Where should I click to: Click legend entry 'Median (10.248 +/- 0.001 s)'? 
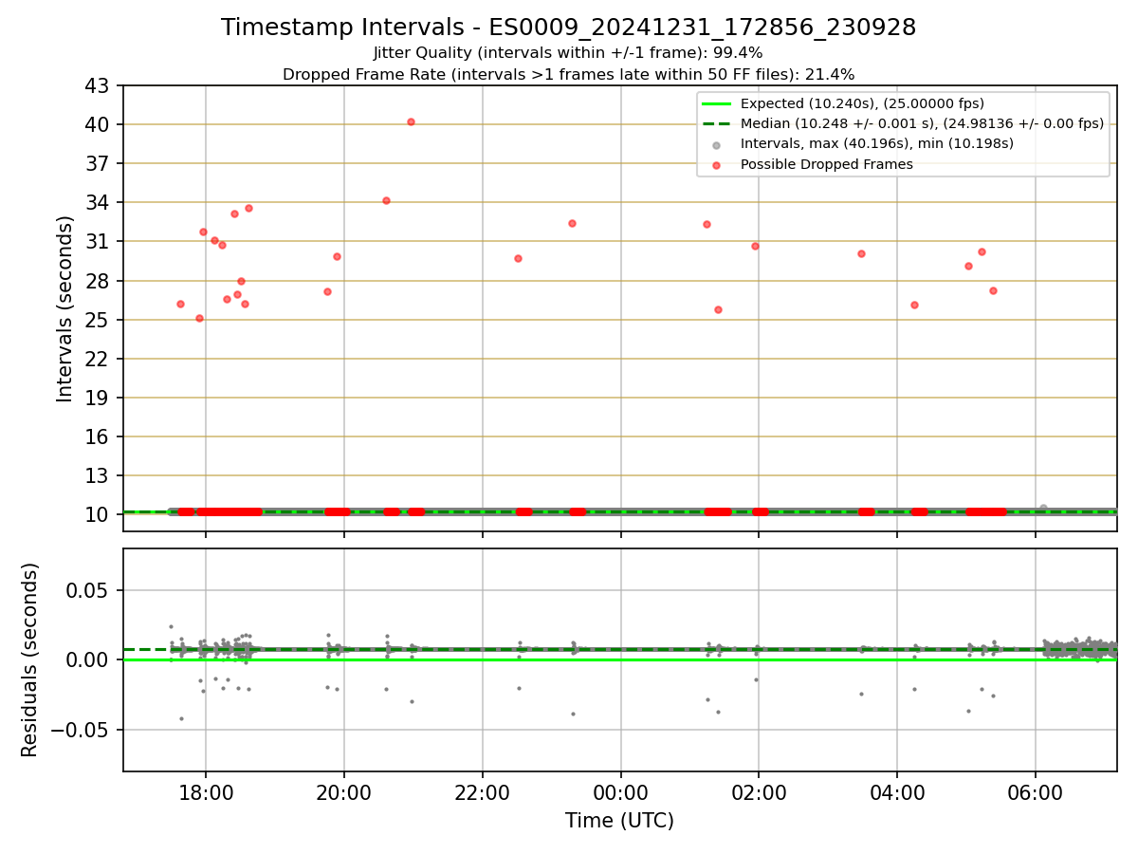pos(922,123)
